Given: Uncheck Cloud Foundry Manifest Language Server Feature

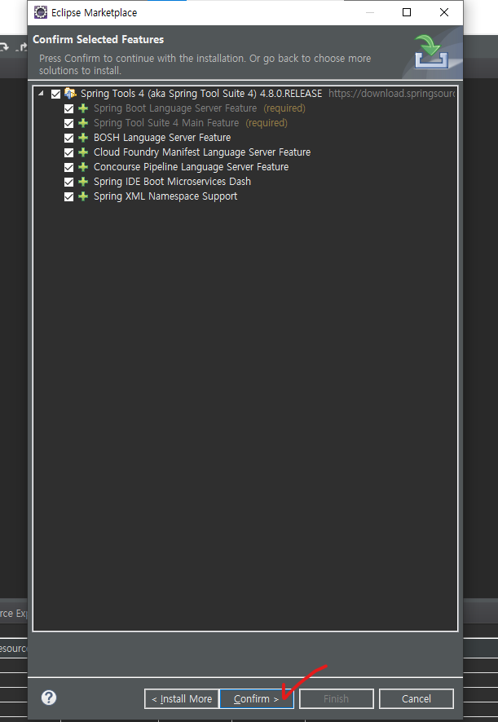Looking at the screenshot, I should (x=68, y=152).
